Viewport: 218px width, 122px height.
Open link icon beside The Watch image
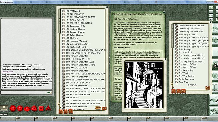(176, 73)
